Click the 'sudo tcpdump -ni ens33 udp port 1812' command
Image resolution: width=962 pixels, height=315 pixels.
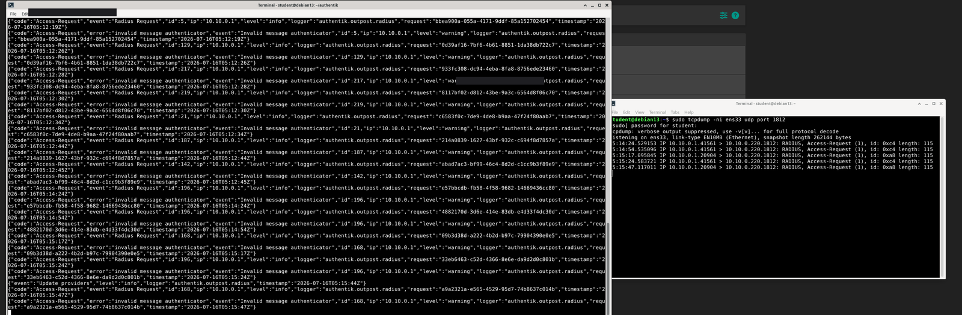[x=729, y=119]
